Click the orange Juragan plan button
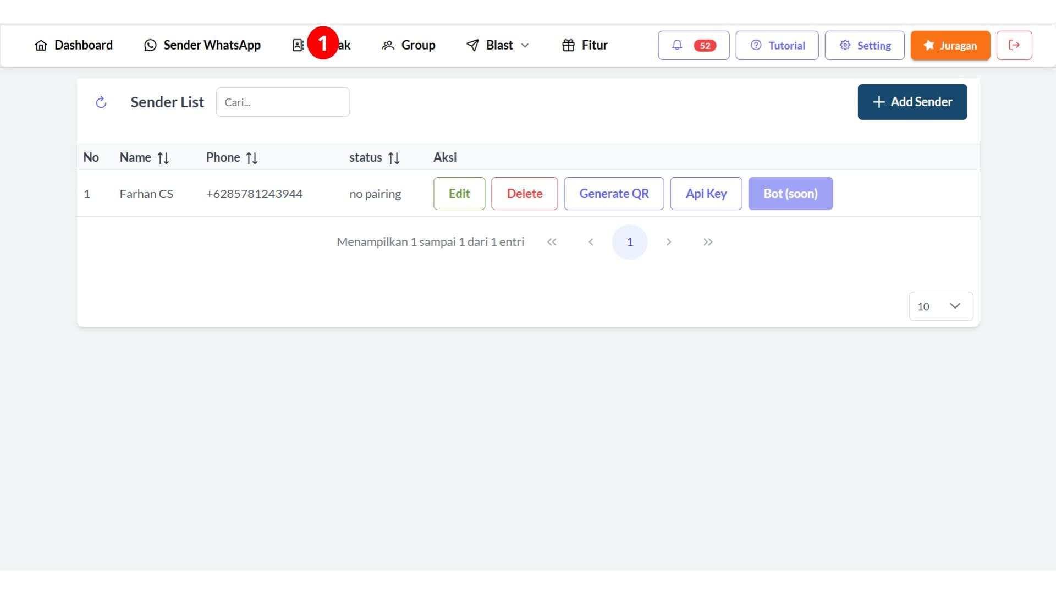 [x=950, y=45]
